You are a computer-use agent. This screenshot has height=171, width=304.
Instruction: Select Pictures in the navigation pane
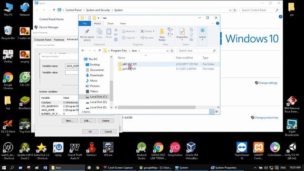coord(95,86)
